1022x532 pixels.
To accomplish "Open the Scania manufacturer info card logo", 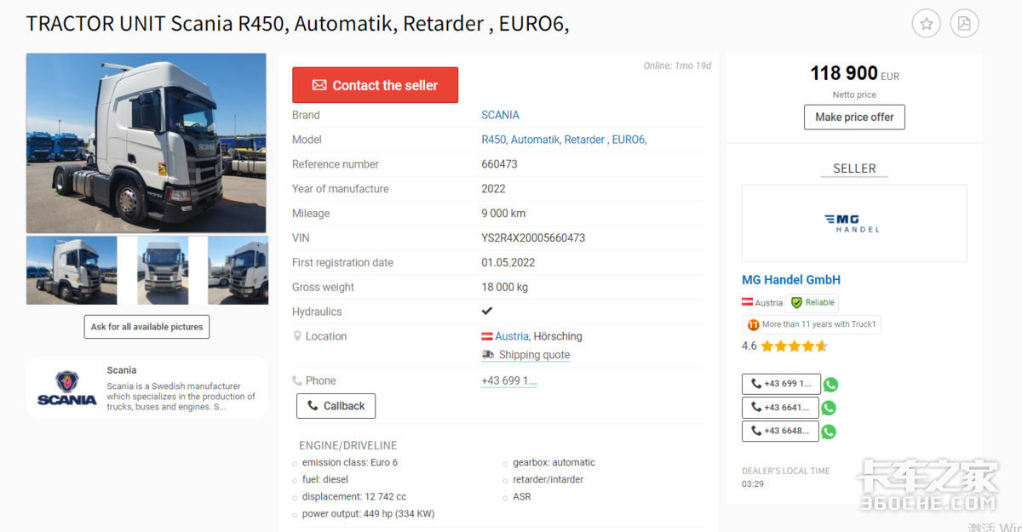I will 66,388.
